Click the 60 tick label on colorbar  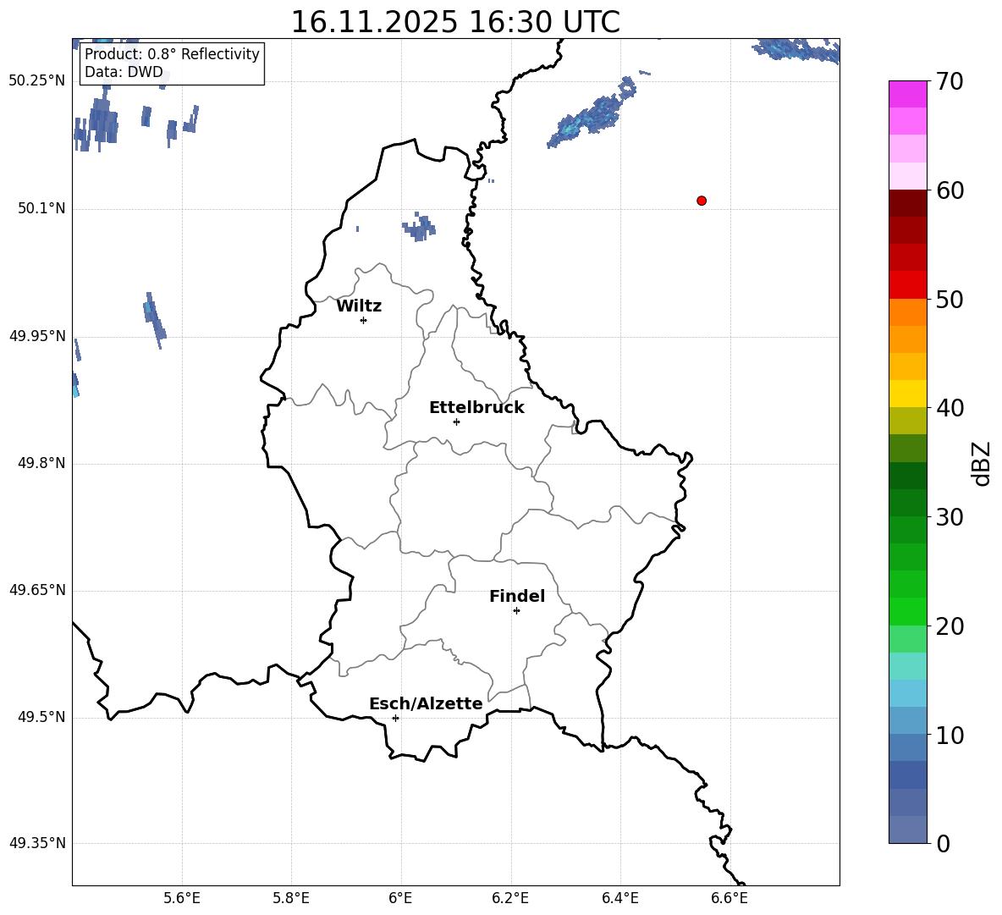pos(950,190)
